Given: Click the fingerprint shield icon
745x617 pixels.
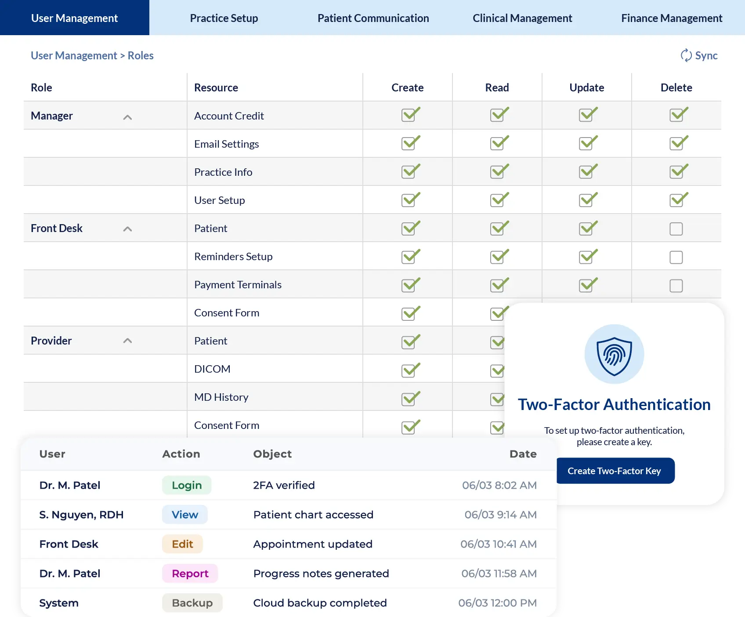Looking at the screenshot, I should click(x=614, y=354).
